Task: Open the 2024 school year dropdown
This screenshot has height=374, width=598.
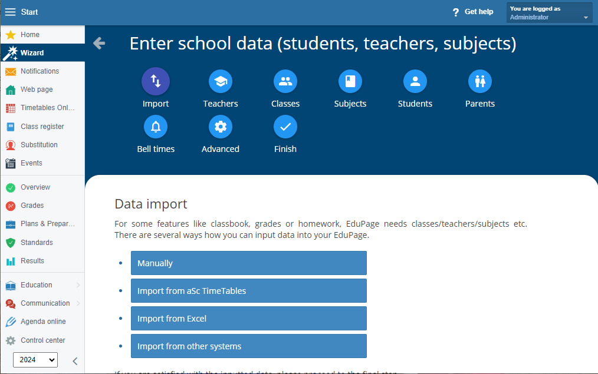Action: point(35,360)
